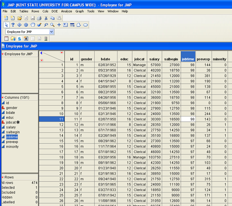Click salary cell 103750
The width and height of the screenshot is (232, 206).
point(154,157)
